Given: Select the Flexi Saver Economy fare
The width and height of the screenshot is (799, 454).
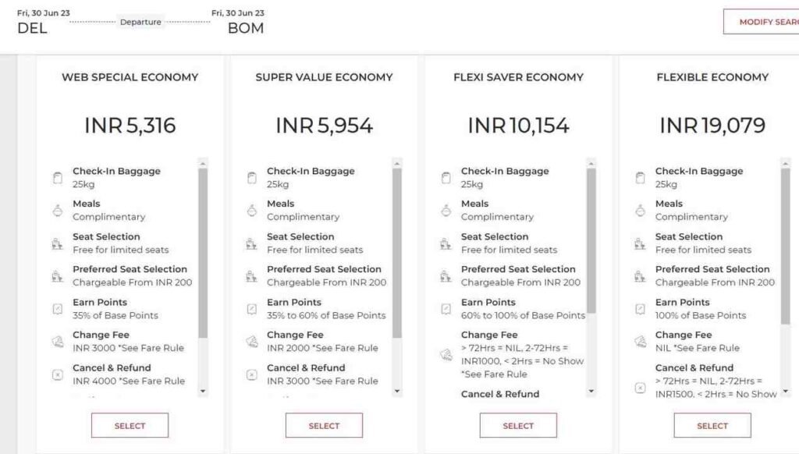Looking at the screenshot, I should click(518, 425).
